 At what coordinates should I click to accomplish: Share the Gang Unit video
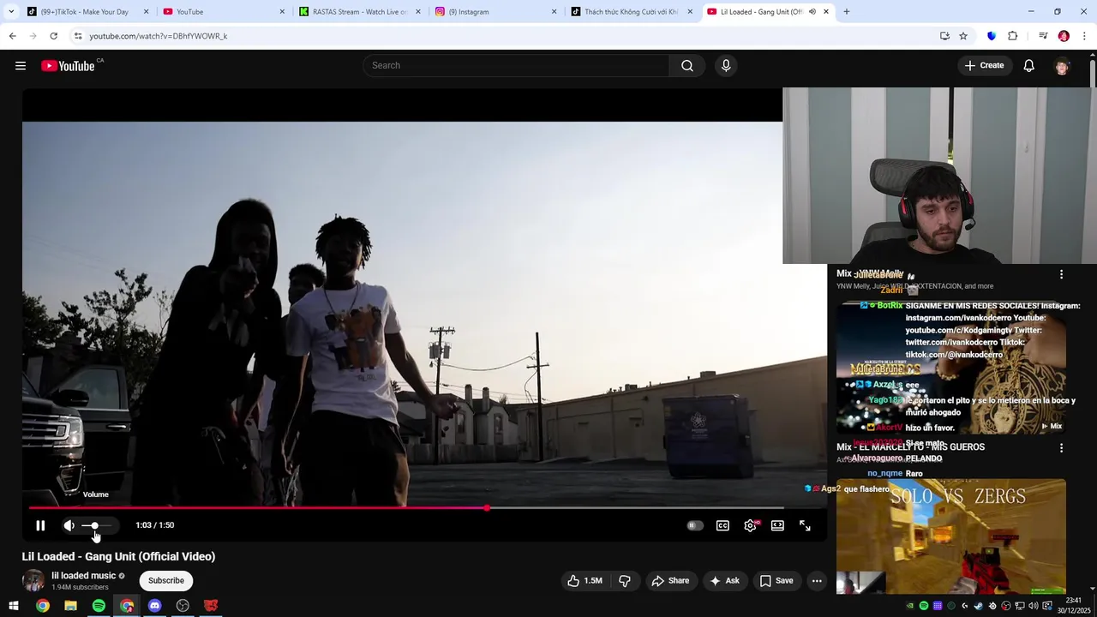[x=670, y=581]
